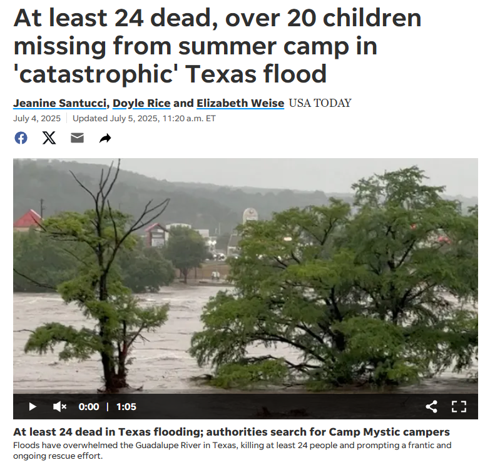
Task: Open Elizabeth Weise's author page
Action: pyautogui.click(x=240, y=103)
